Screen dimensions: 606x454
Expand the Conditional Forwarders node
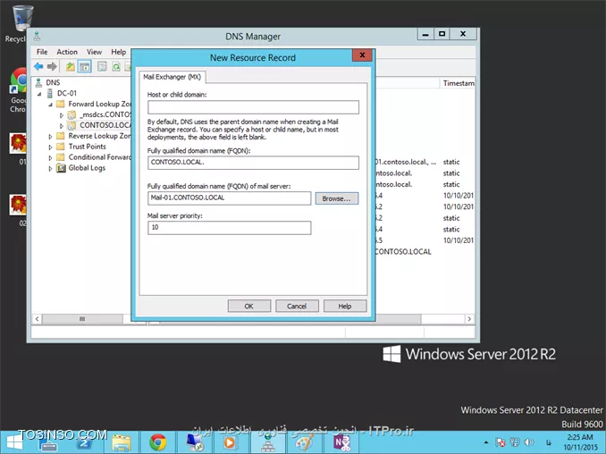tap(50, 157)
